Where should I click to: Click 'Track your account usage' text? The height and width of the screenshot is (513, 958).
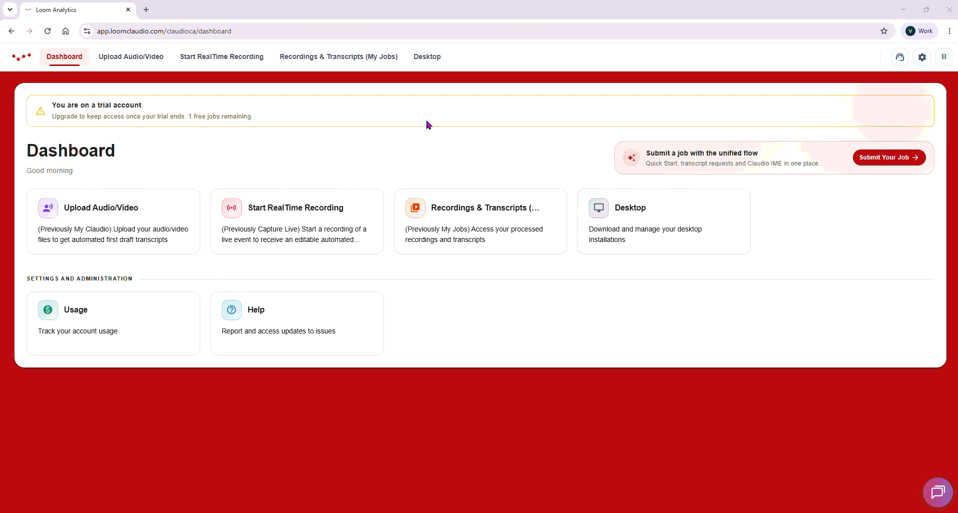coord(78,331)
